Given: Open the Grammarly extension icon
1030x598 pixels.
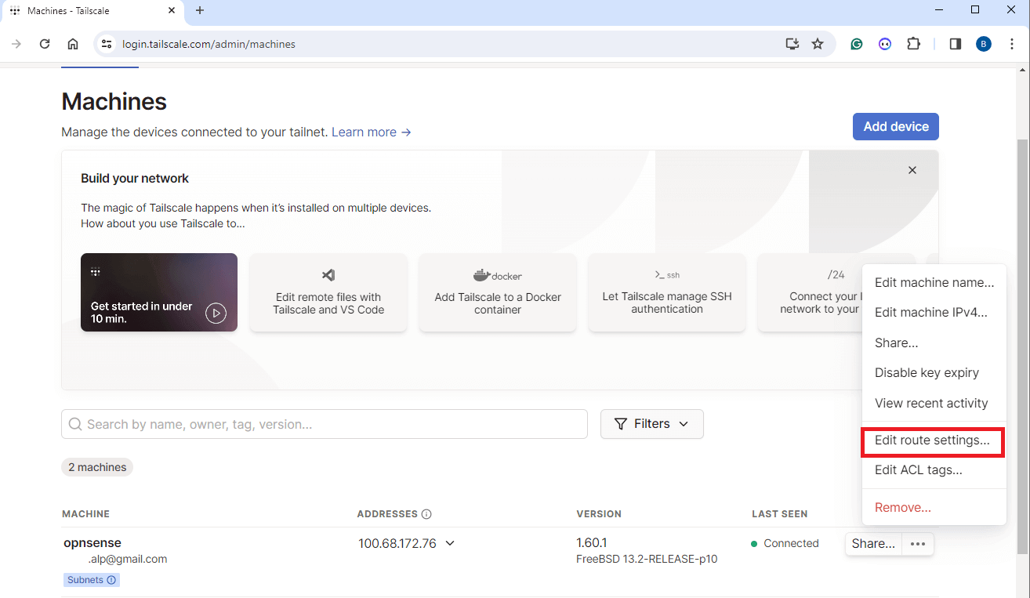Looking at the screenshot, I should (857, 44).
